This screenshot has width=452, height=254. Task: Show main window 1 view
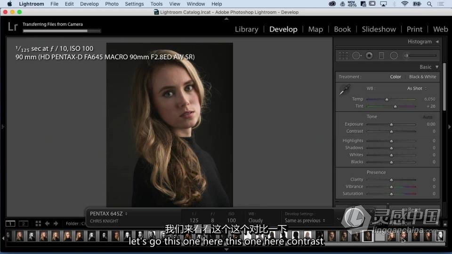(x=10, y=223)
